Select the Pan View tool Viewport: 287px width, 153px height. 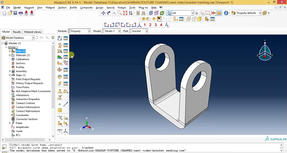coord(103,13)
